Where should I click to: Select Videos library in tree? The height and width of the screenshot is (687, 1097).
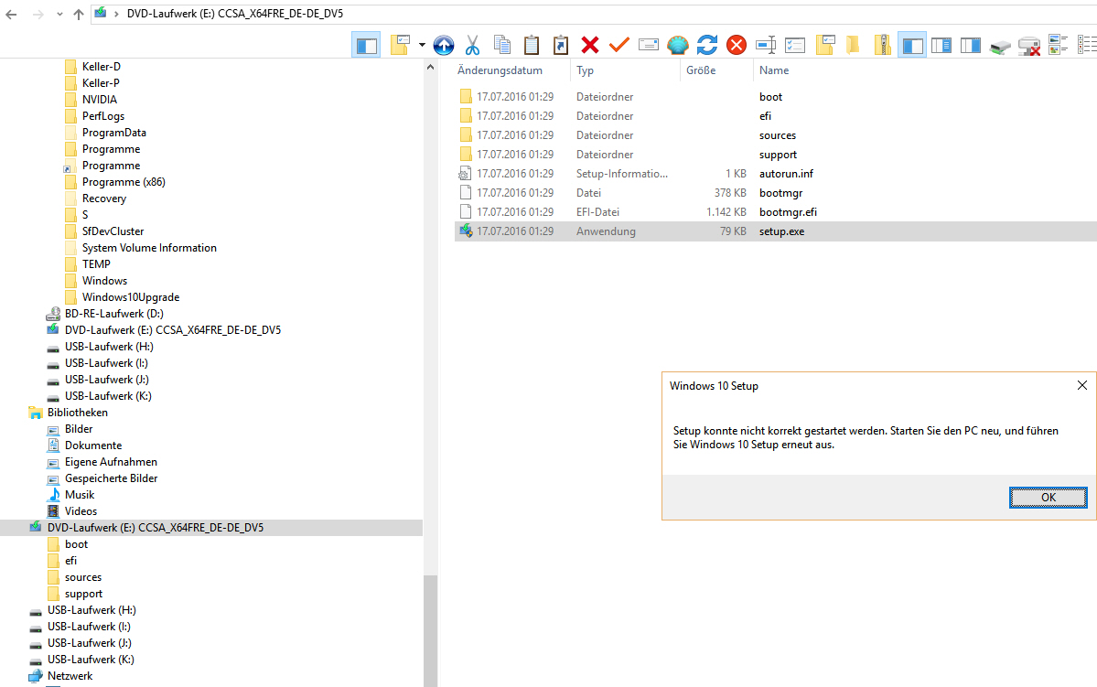coord(81,511)
